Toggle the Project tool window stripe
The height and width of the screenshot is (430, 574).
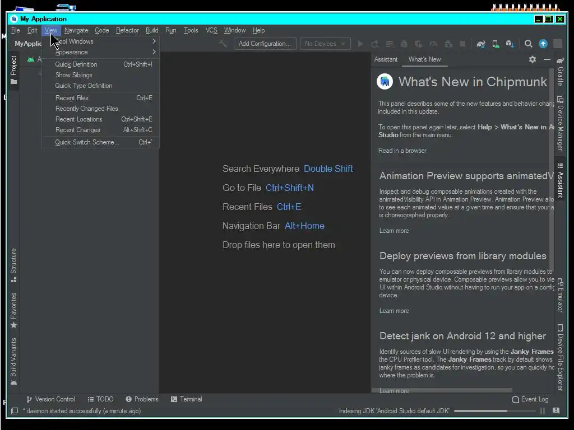(13, 70)
